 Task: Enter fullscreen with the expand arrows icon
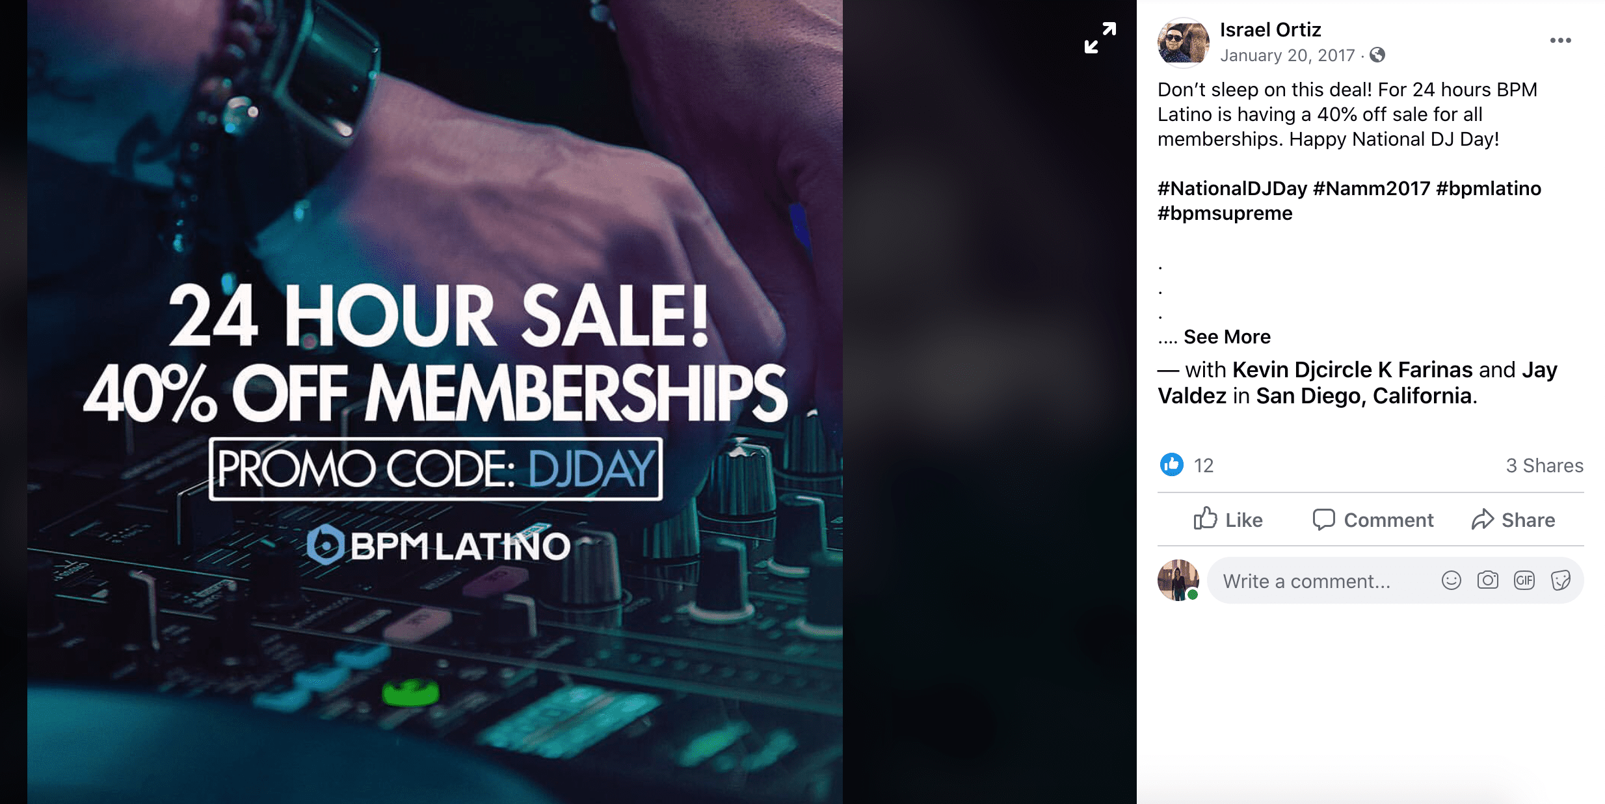[x=1100, y=38]
